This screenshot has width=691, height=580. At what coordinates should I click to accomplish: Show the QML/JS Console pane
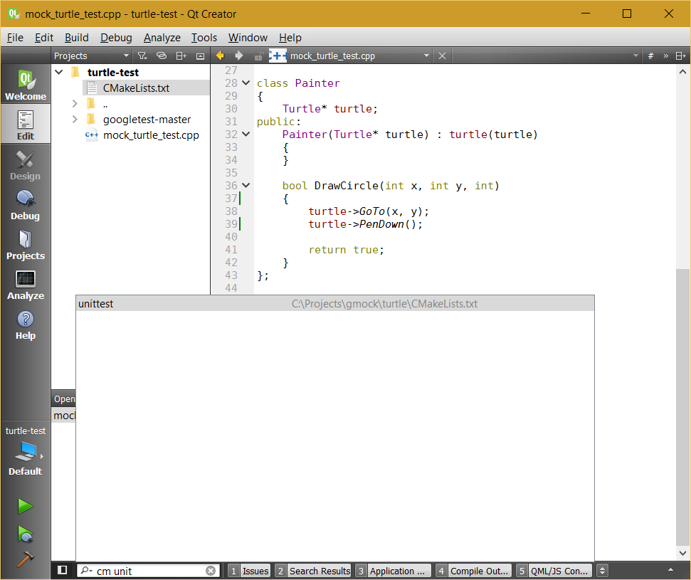pos(554,571)
